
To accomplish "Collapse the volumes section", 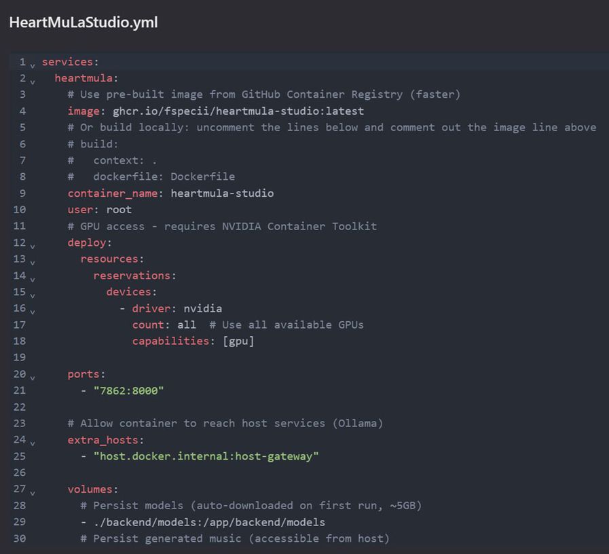I will pos(32,491).
